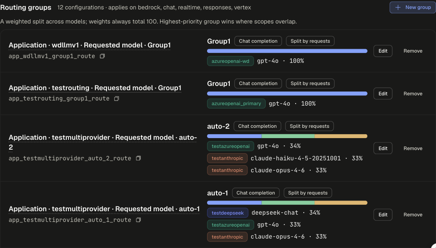Viewport: 436px width, 248px height.
Task: Copy app_testmultiprovider_auto_2_route identifier
Action: pos(139,158)
